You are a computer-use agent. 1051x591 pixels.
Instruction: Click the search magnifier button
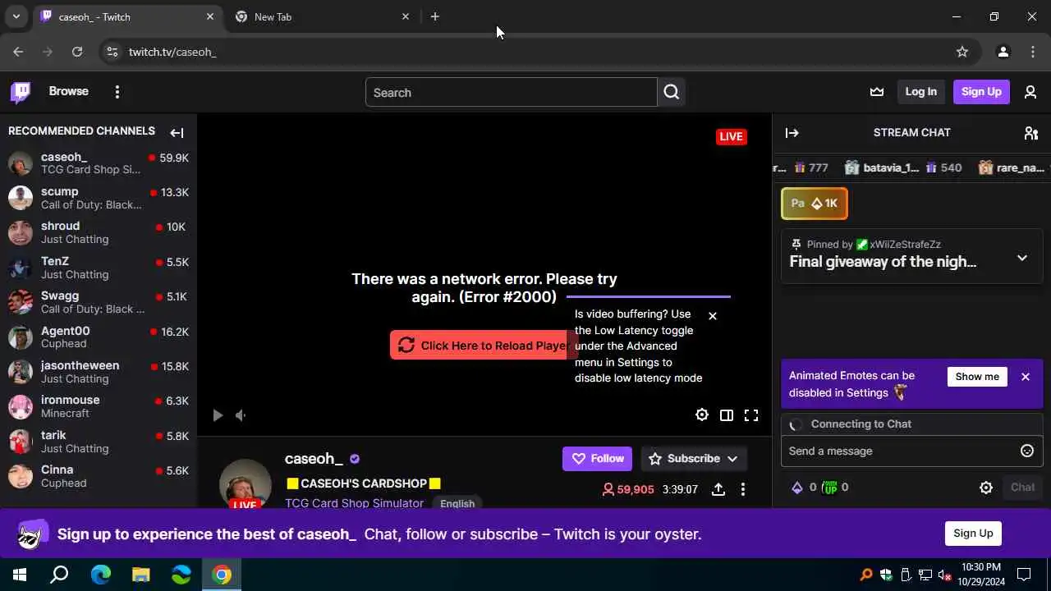click(672, 92)
